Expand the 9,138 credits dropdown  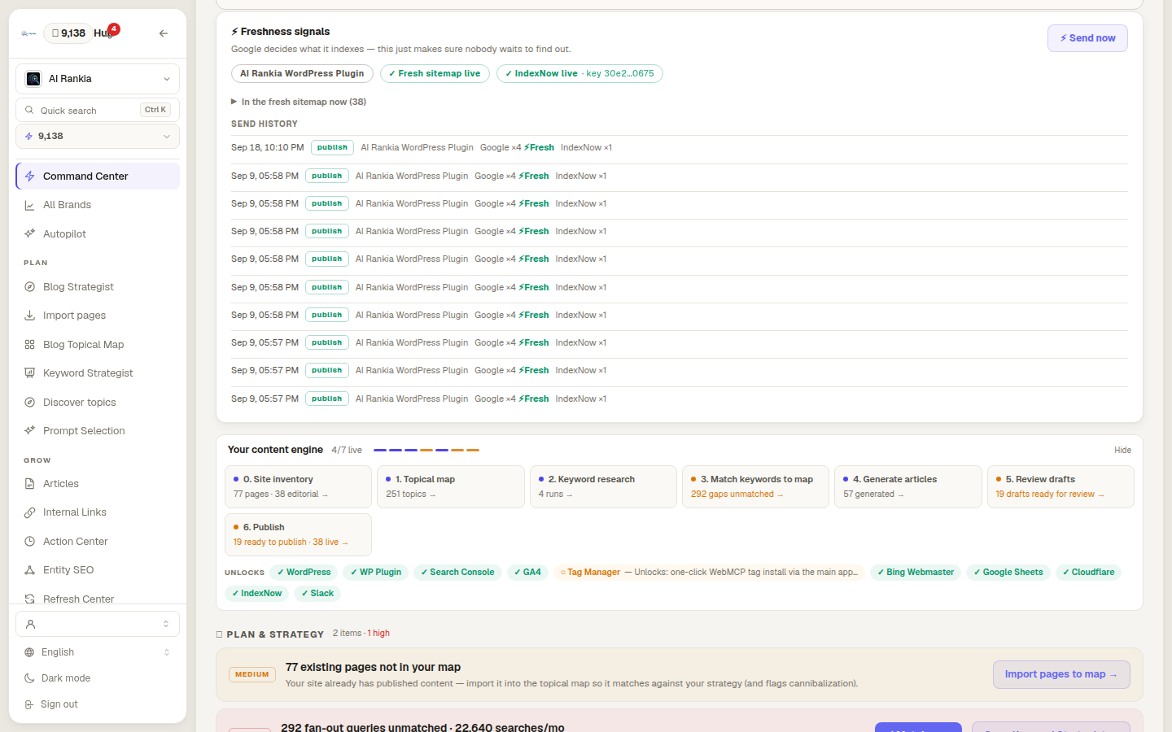(x=98, y=137)
